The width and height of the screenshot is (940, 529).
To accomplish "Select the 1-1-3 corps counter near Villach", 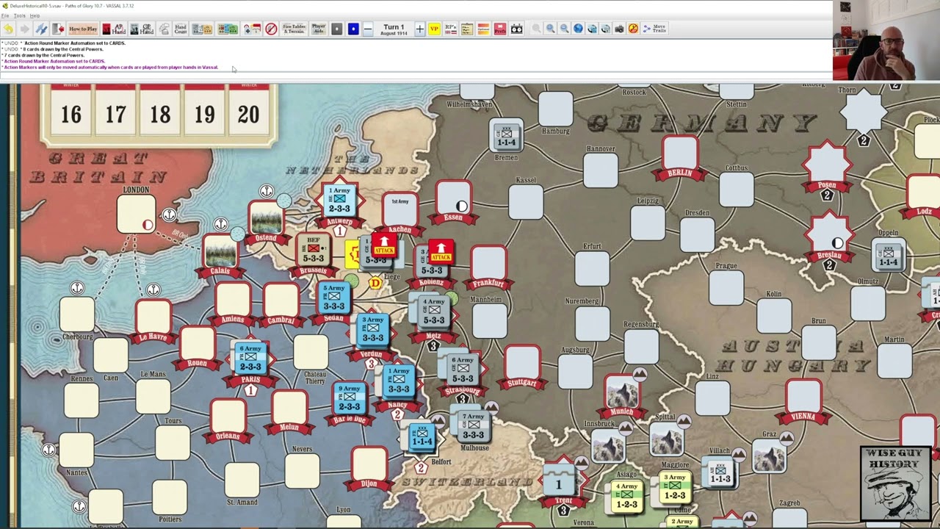I will tap(720, 473).
